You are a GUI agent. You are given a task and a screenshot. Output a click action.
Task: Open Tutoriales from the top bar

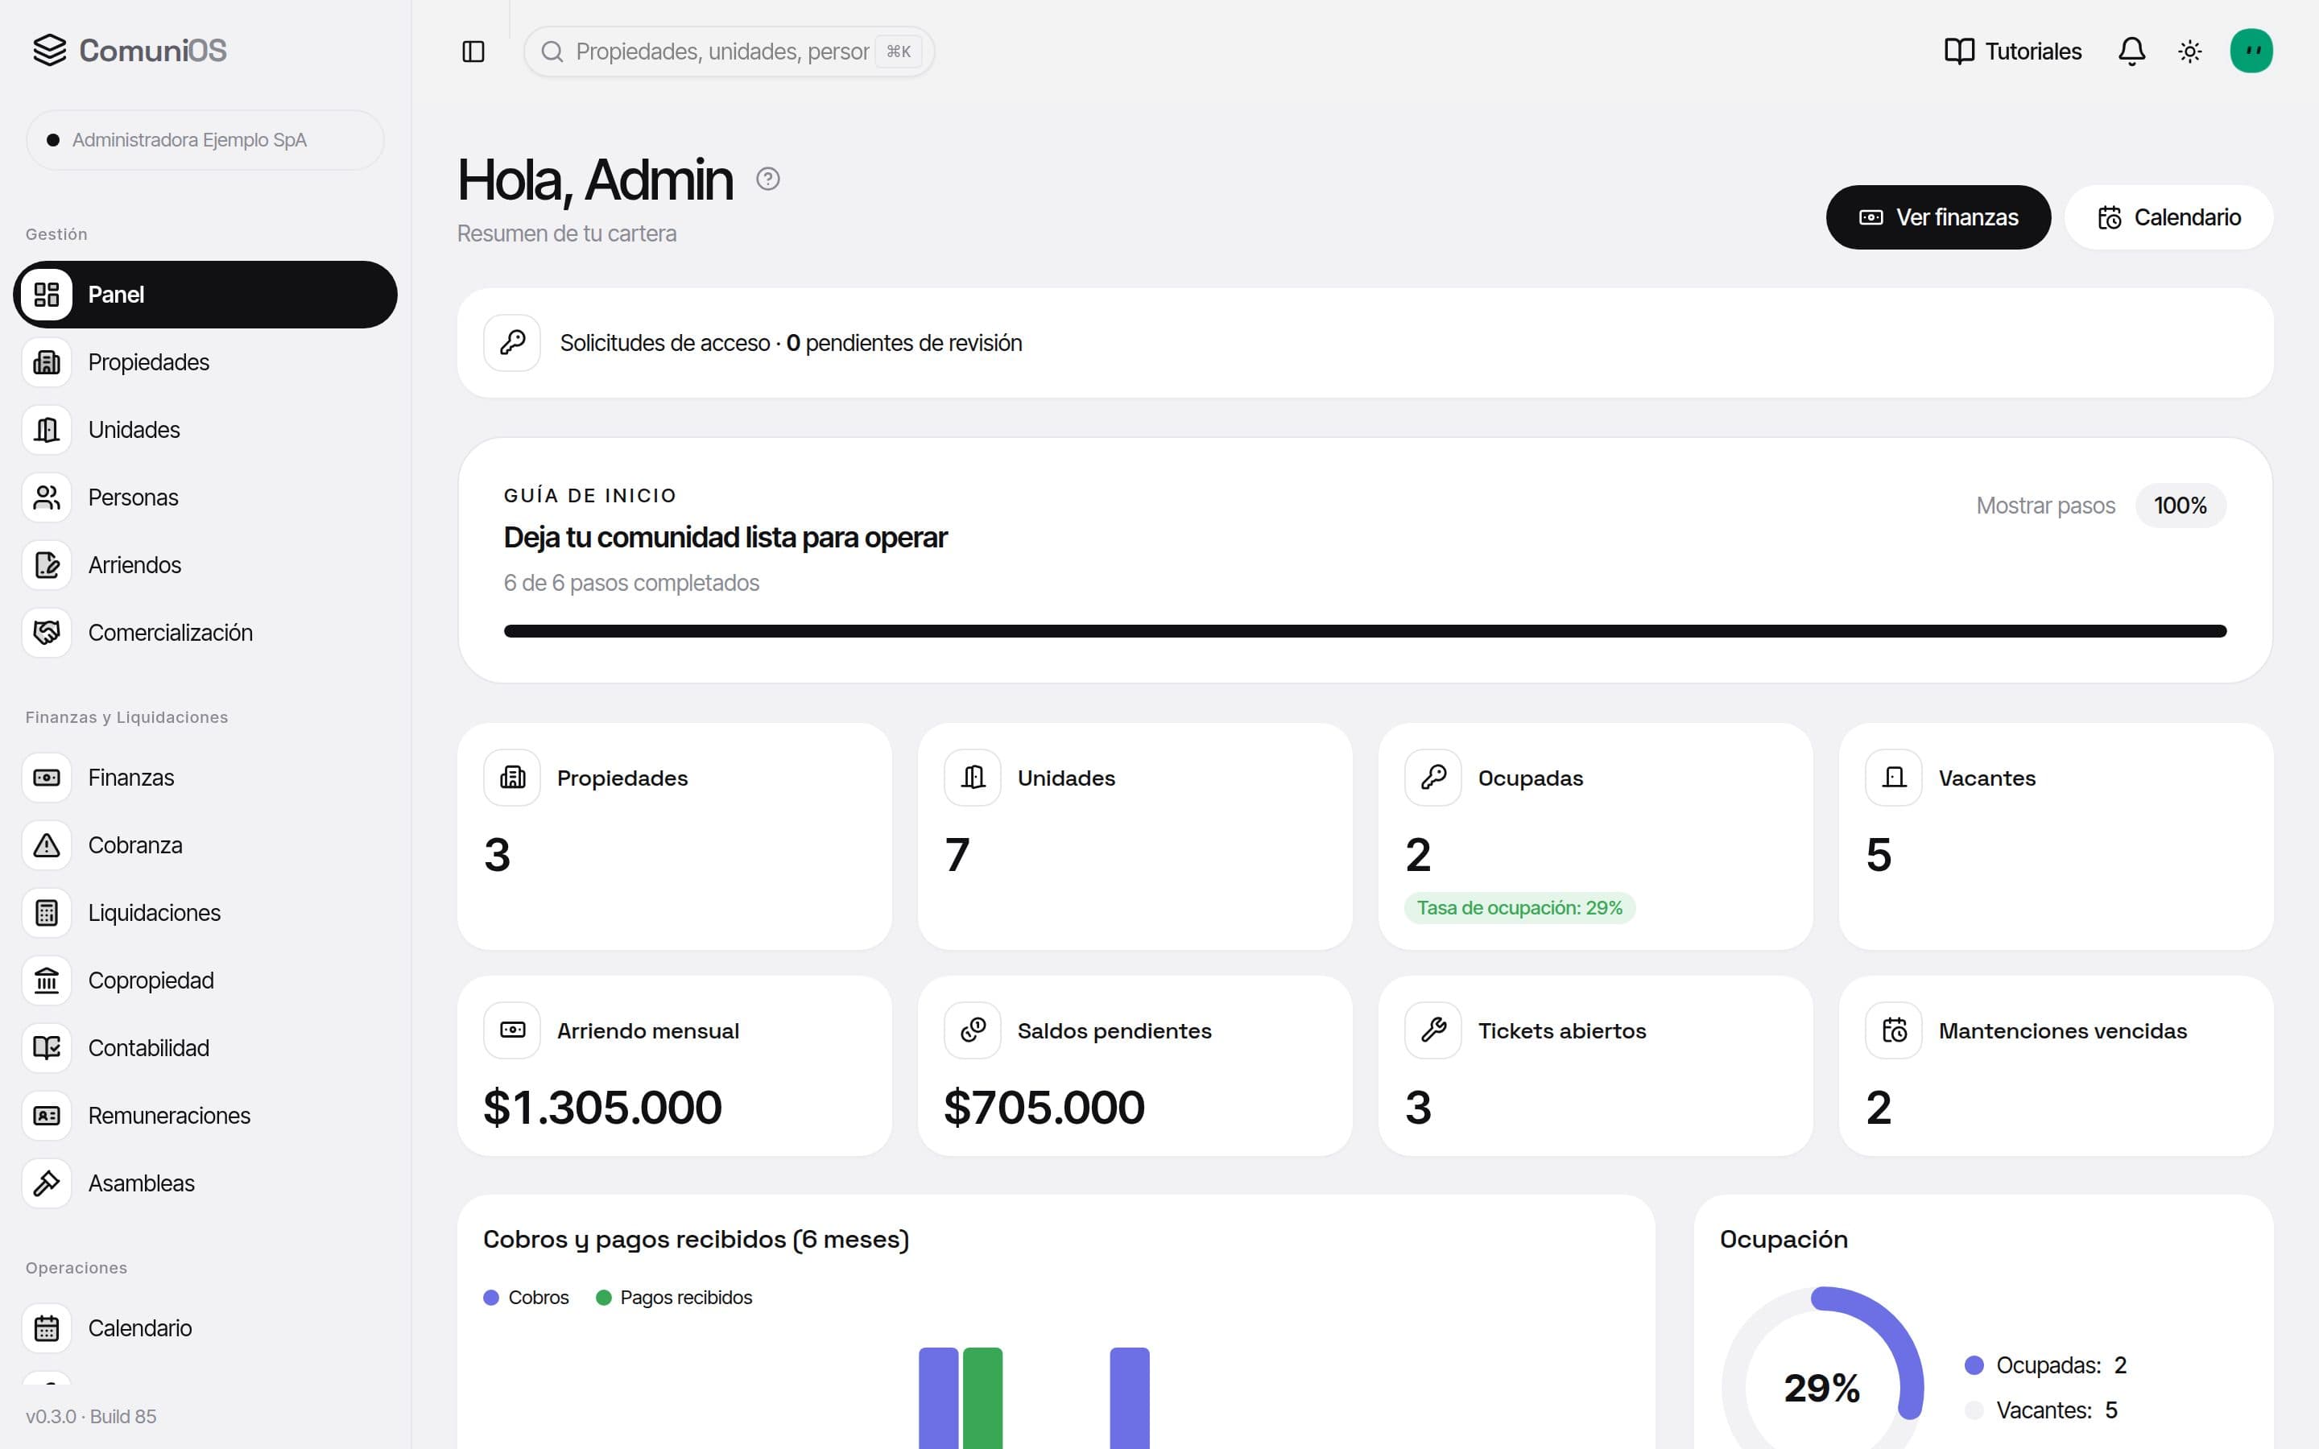[2012, 52]
